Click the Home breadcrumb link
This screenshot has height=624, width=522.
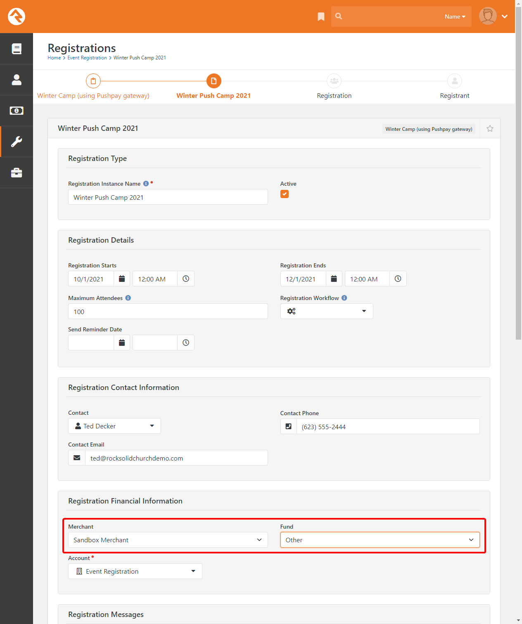pos(54,58)
